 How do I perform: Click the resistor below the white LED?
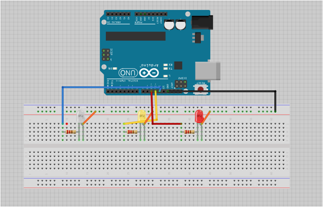pyautogui.click(x=70, y=132)
